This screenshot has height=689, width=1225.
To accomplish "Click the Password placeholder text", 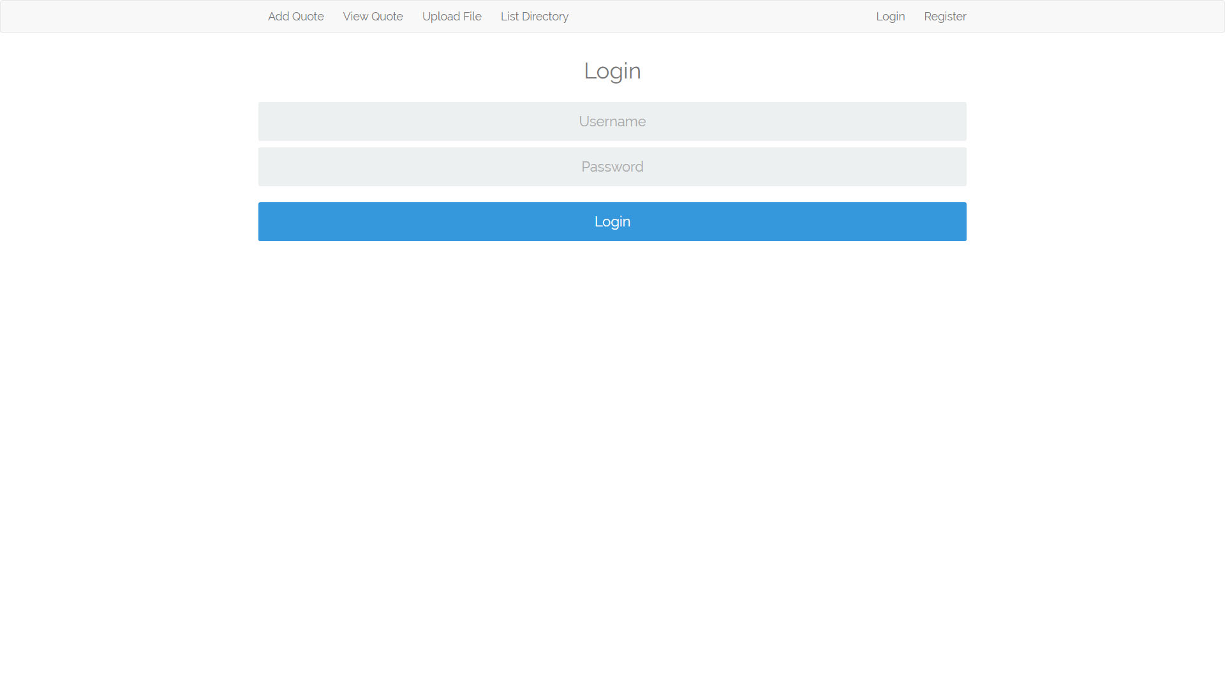I will pos(612,167).
